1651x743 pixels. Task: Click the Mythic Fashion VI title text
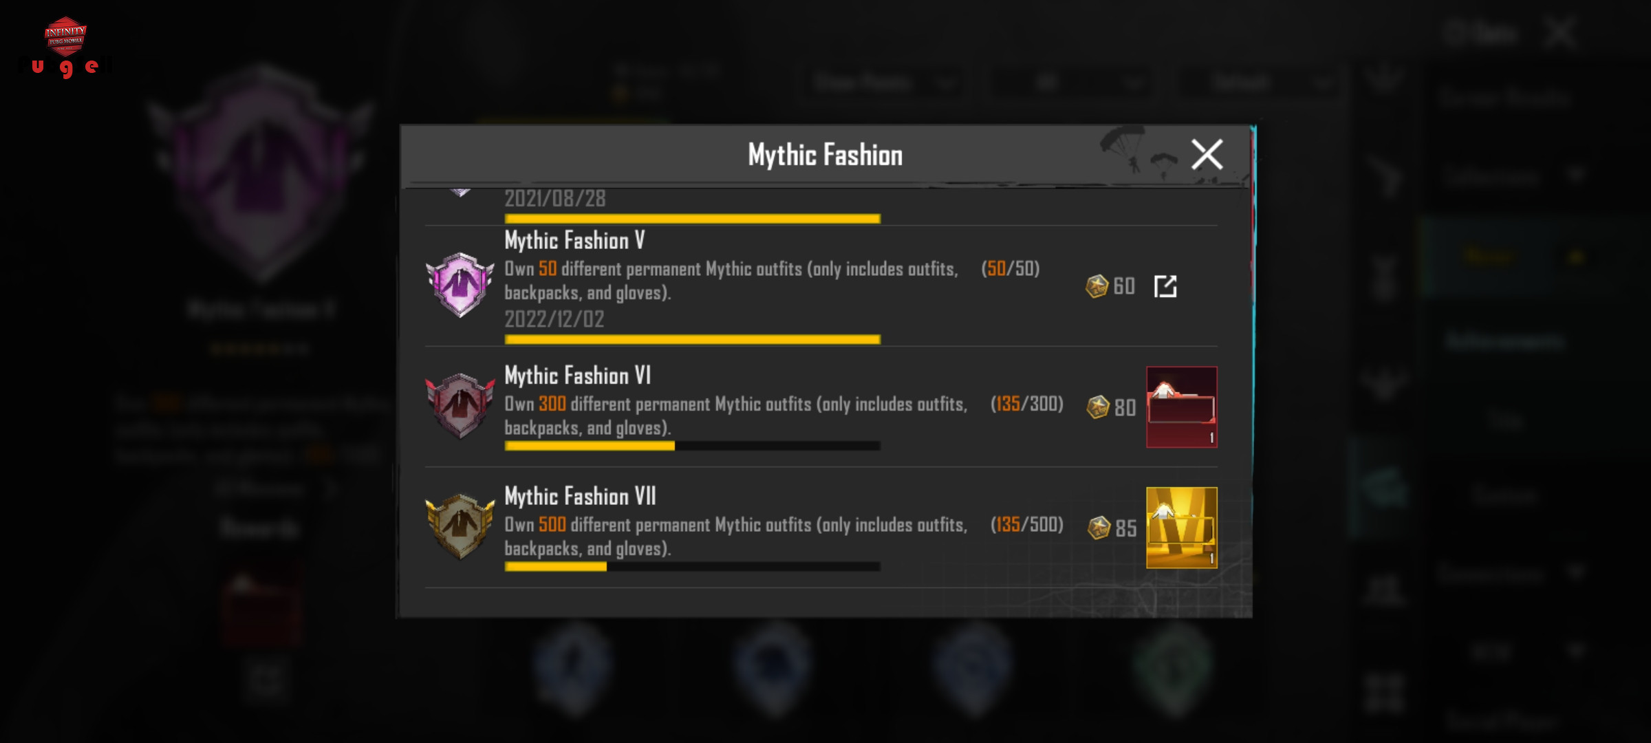click(x=577, y=376)
